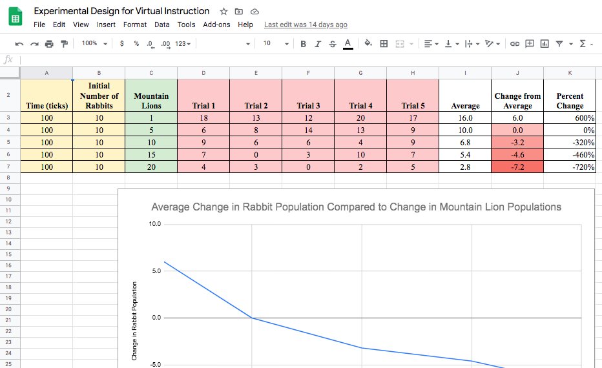
Task: Open the font family dropdown
Action: click(225, 44)
